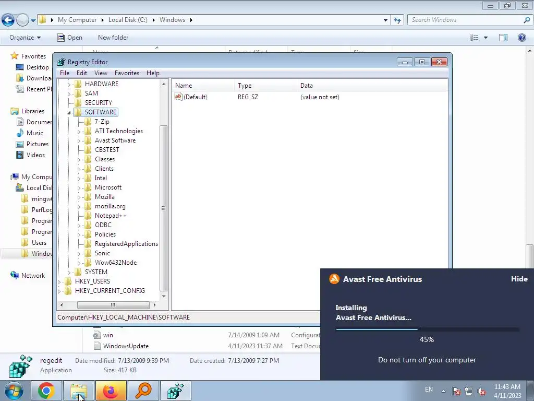Expand the HARDWARE registry key

coord(69,84)
